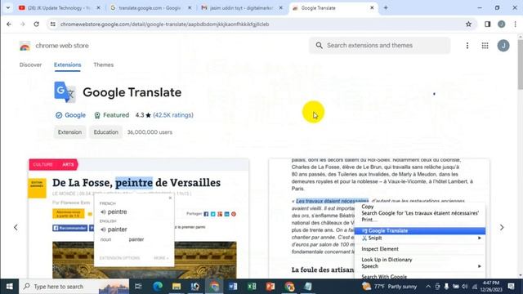Open the Extensions section
The width and height of the screenshot is (523, 294).
click(67, 65)
